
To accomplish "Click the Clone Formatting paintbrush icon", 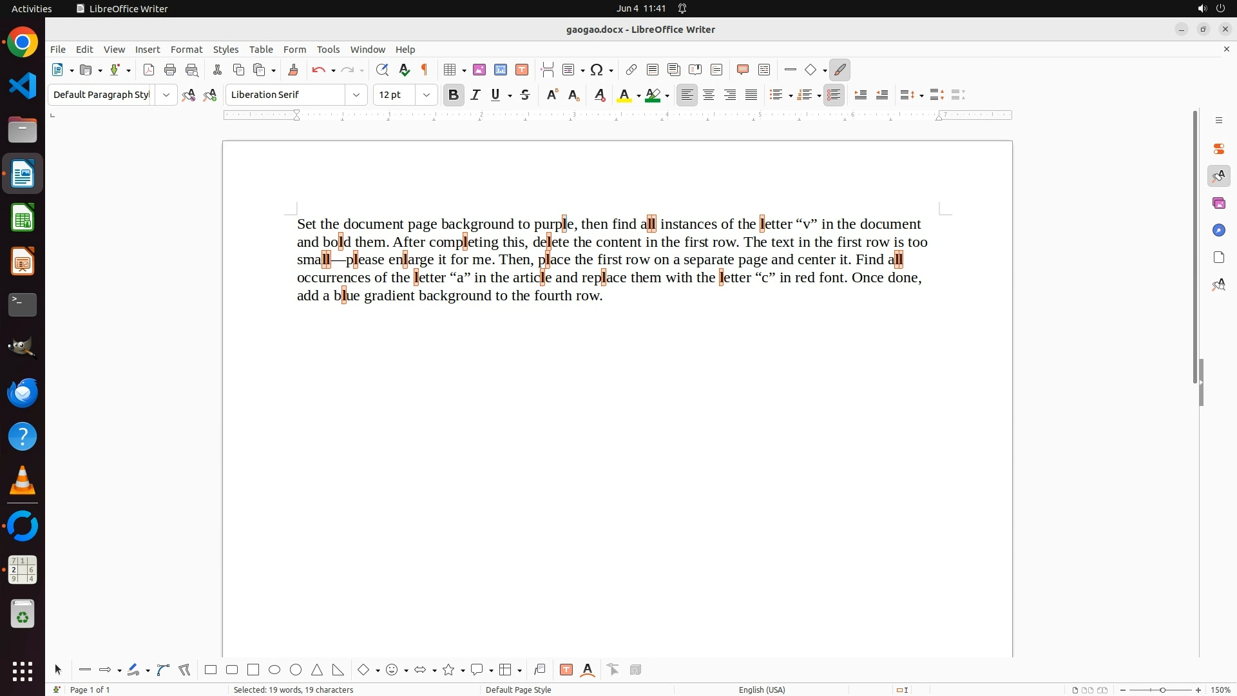I will pyautogui.click(x=293, y=70).
